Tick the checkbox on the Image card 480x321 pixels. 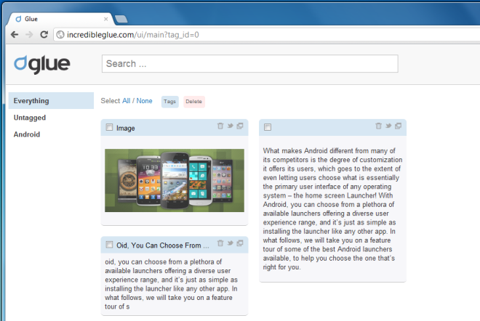(x=109, y=127)
